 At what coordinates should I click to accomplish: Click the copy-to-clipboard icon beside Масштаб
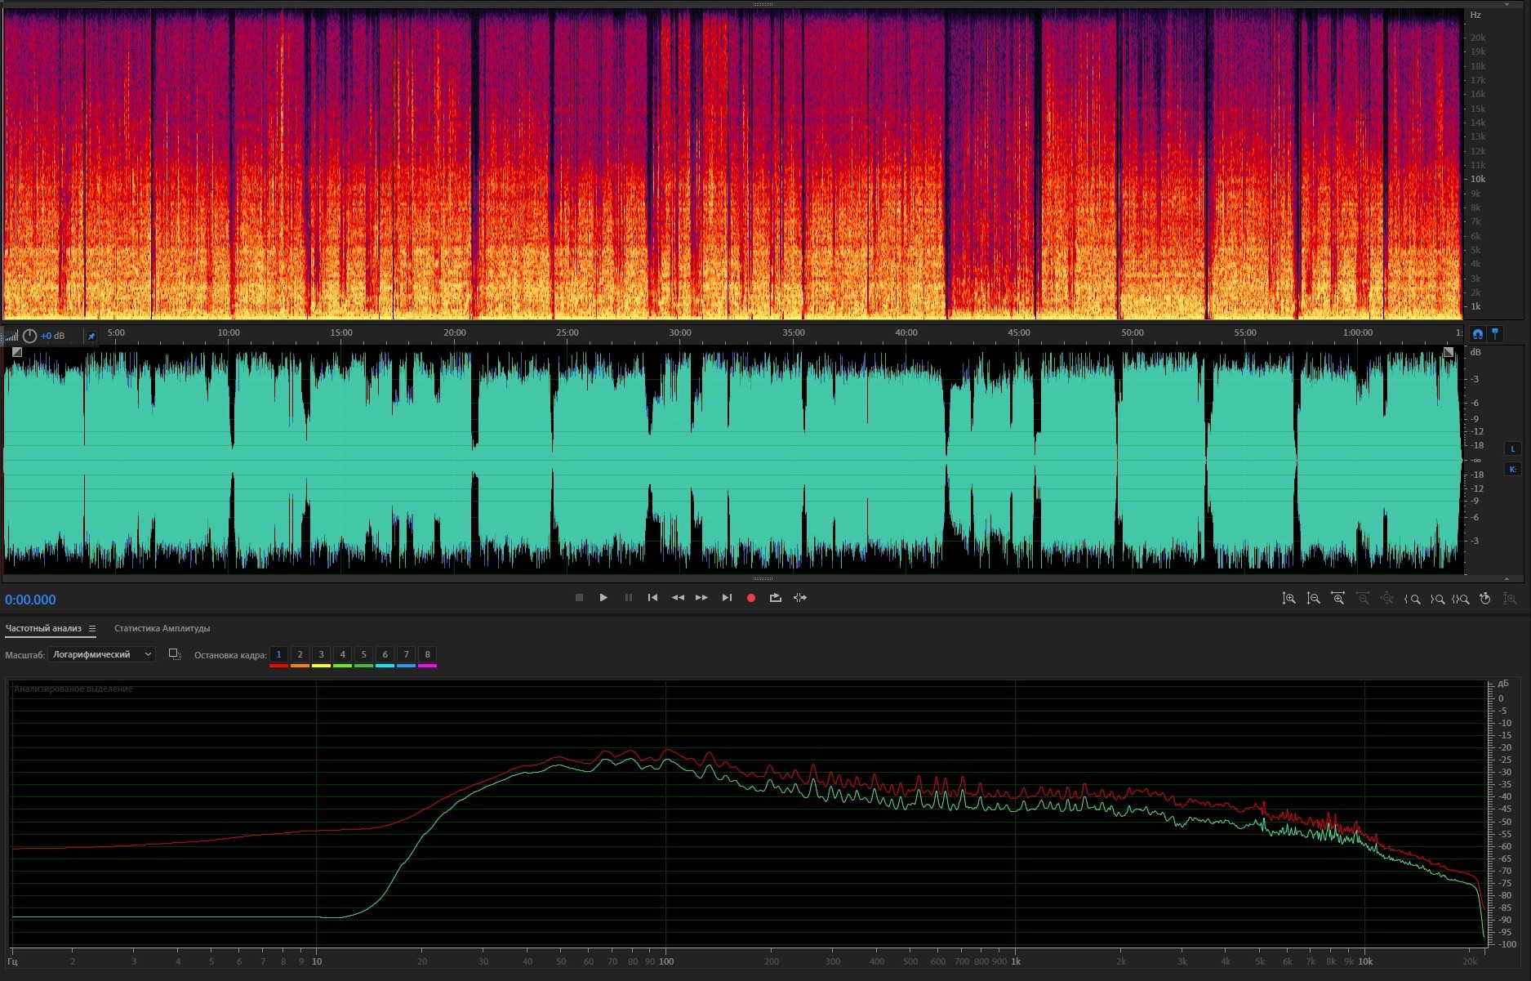tap(174, 654)
